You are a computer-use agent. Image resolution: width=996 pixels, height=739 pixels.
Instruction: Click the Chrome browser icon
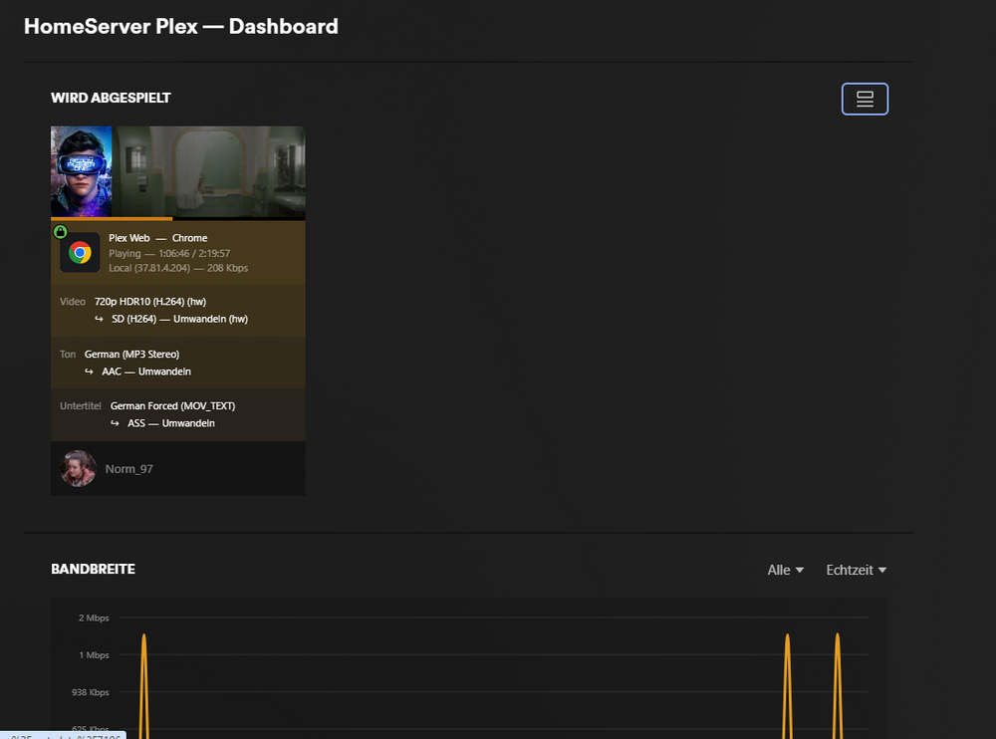pyautogui.click(x=80, y=253)
